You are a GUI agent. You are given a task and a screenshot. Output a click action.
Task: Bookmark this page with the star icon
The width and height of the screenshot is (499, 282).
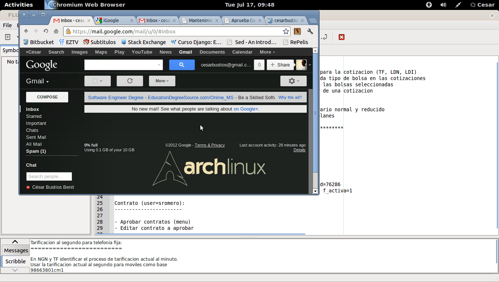[286, 32]
